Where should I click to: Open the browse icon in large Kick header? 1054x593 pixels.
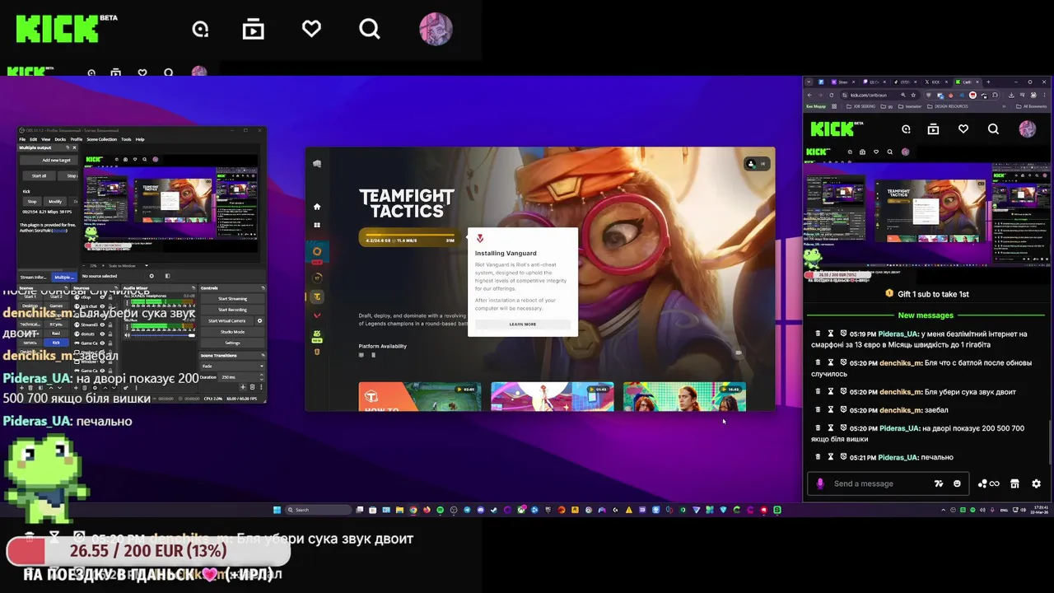253,30
